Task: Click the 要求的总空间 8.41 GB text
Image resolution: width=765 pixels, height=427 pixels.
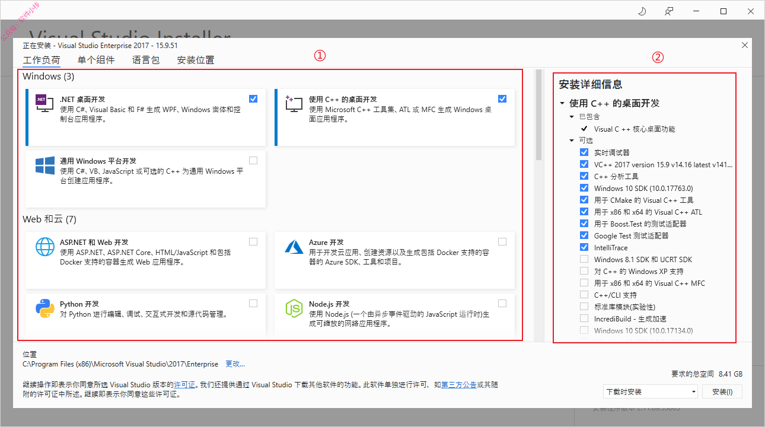Action: click(707, 374)
